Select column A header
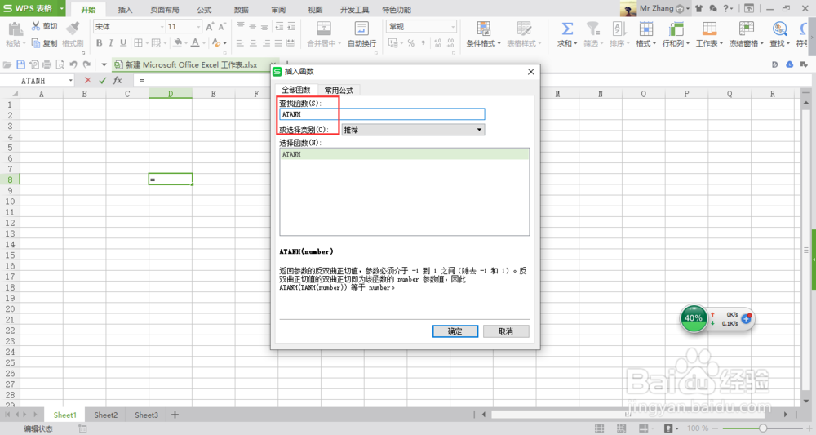This screenshot has width=816, height=435. pos(41,94)
